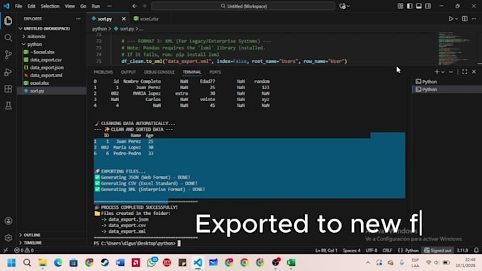482x271 pixels.
Task: Go forward with the navigation arrow
Action: click(144, 6)
